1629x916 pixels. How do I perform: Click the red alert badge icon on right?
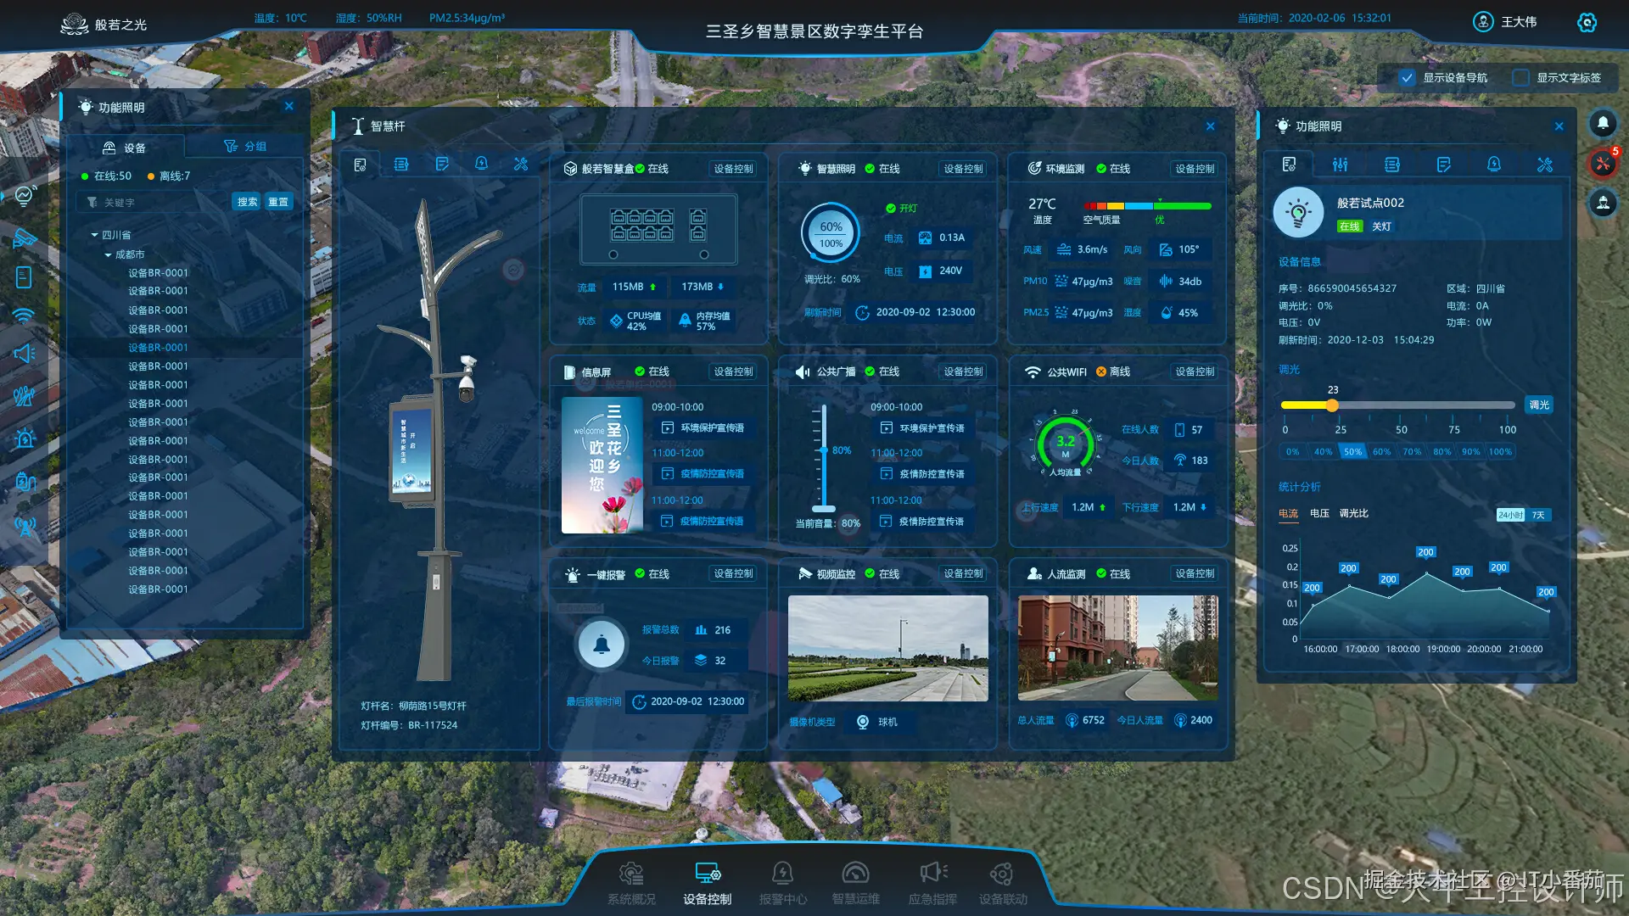1603,163
